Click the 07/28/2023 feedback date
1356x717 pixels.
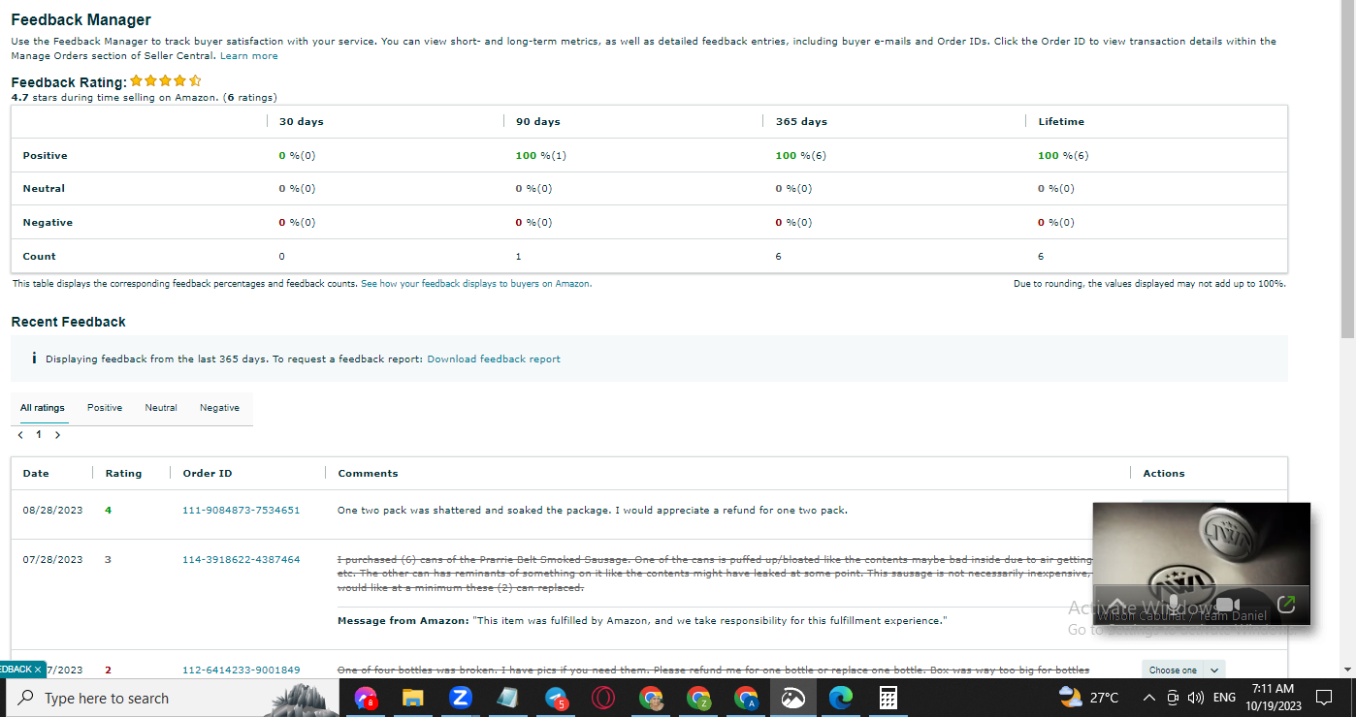pos(53,560)
